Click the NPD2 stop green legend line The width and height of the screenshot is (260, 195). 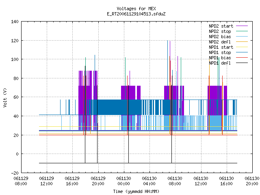click(x=242, y=31)
